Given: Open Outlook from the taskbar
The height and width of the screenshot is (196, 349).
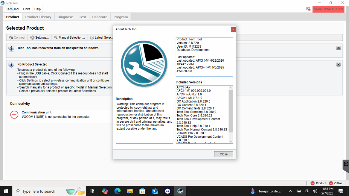Looking at the screenshot, I should coord(155,191).
